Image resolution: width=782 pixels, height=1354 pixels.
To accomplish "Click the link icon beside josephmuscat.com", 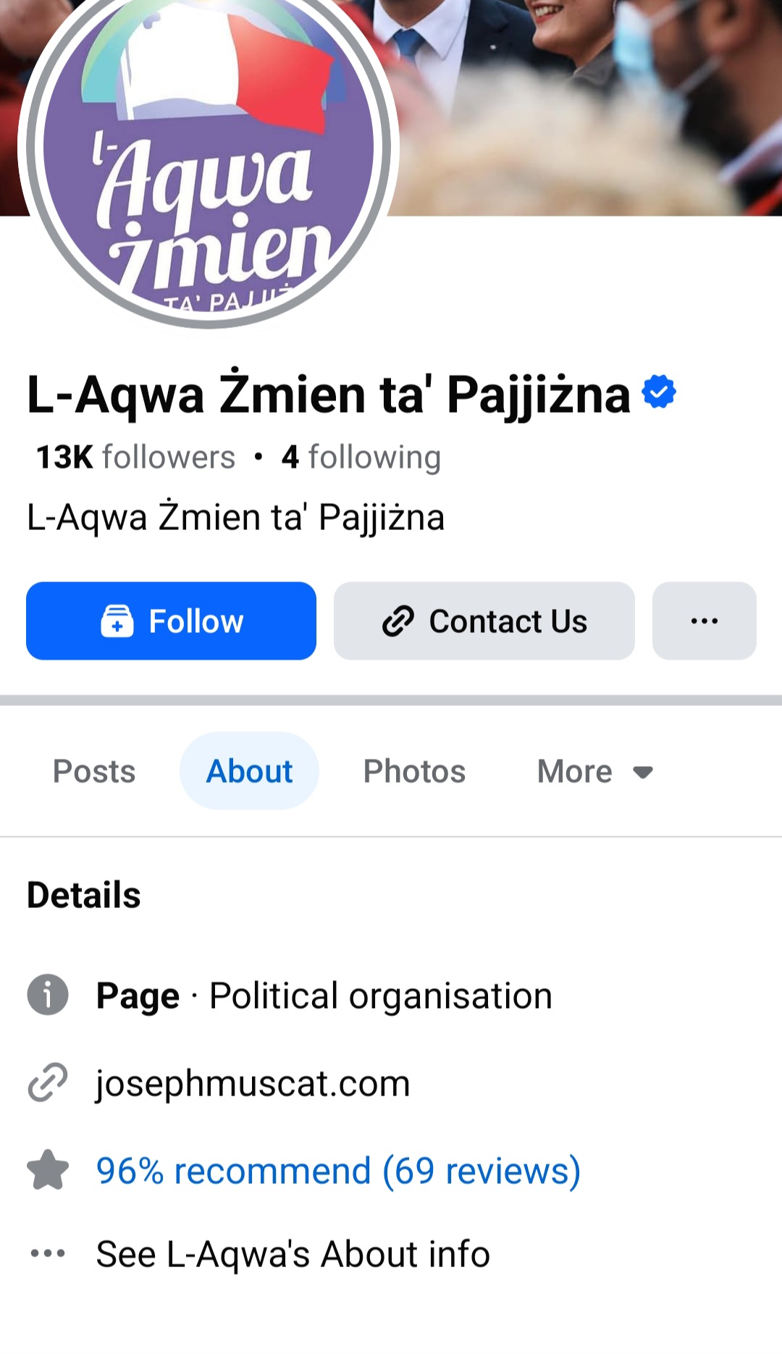I will pyautogui.click(x=48, y=1083).
